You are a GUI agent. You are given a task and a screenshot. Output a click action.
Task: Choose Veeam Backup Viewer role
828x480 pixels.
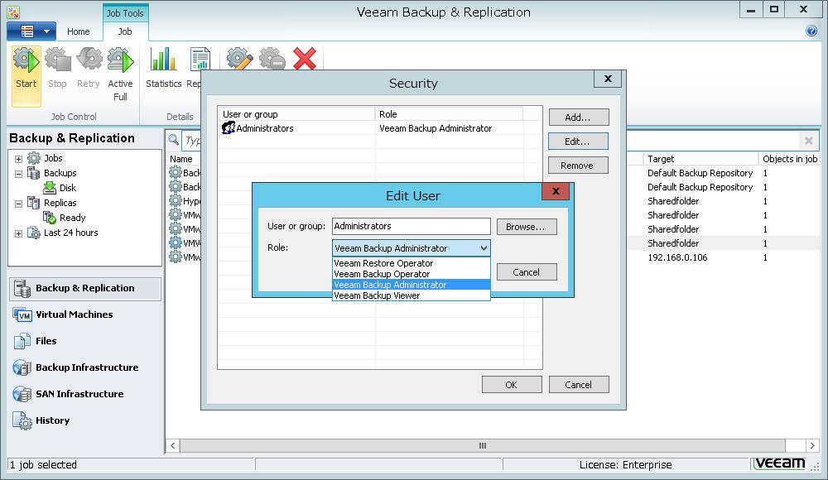[412, 295]
